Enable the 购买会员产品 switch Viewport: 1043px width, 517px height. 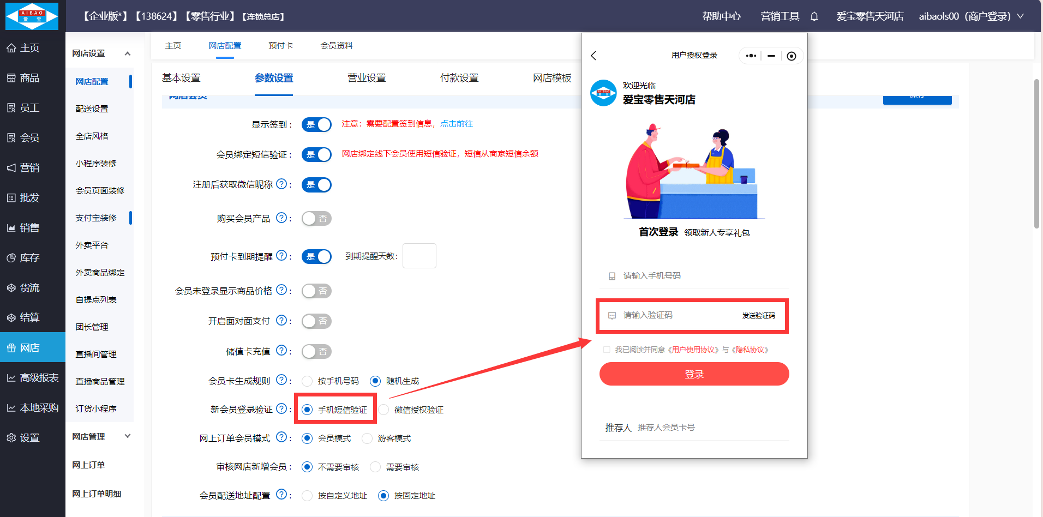click(x=316, y=219)
